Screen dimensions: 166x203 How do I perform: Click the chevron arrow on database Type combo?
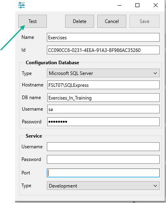coord(155,73)
